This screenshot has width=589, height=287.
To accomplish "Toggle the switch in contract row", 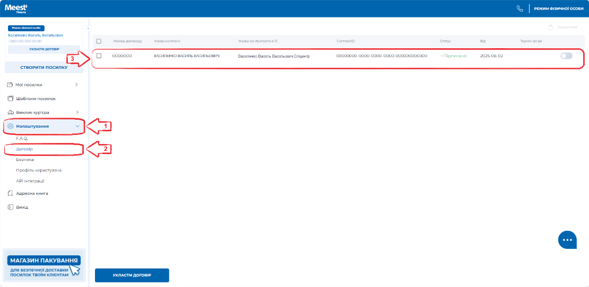I will 567,56.
